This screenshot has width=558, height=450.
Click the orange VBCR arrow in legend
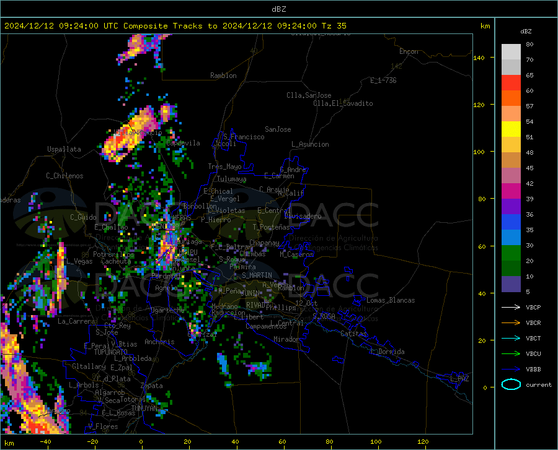pos(511,323)
